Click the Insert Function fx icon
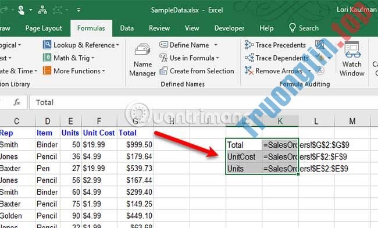The height and width of the screenshot is (228, 378). (x=17, y=102)
